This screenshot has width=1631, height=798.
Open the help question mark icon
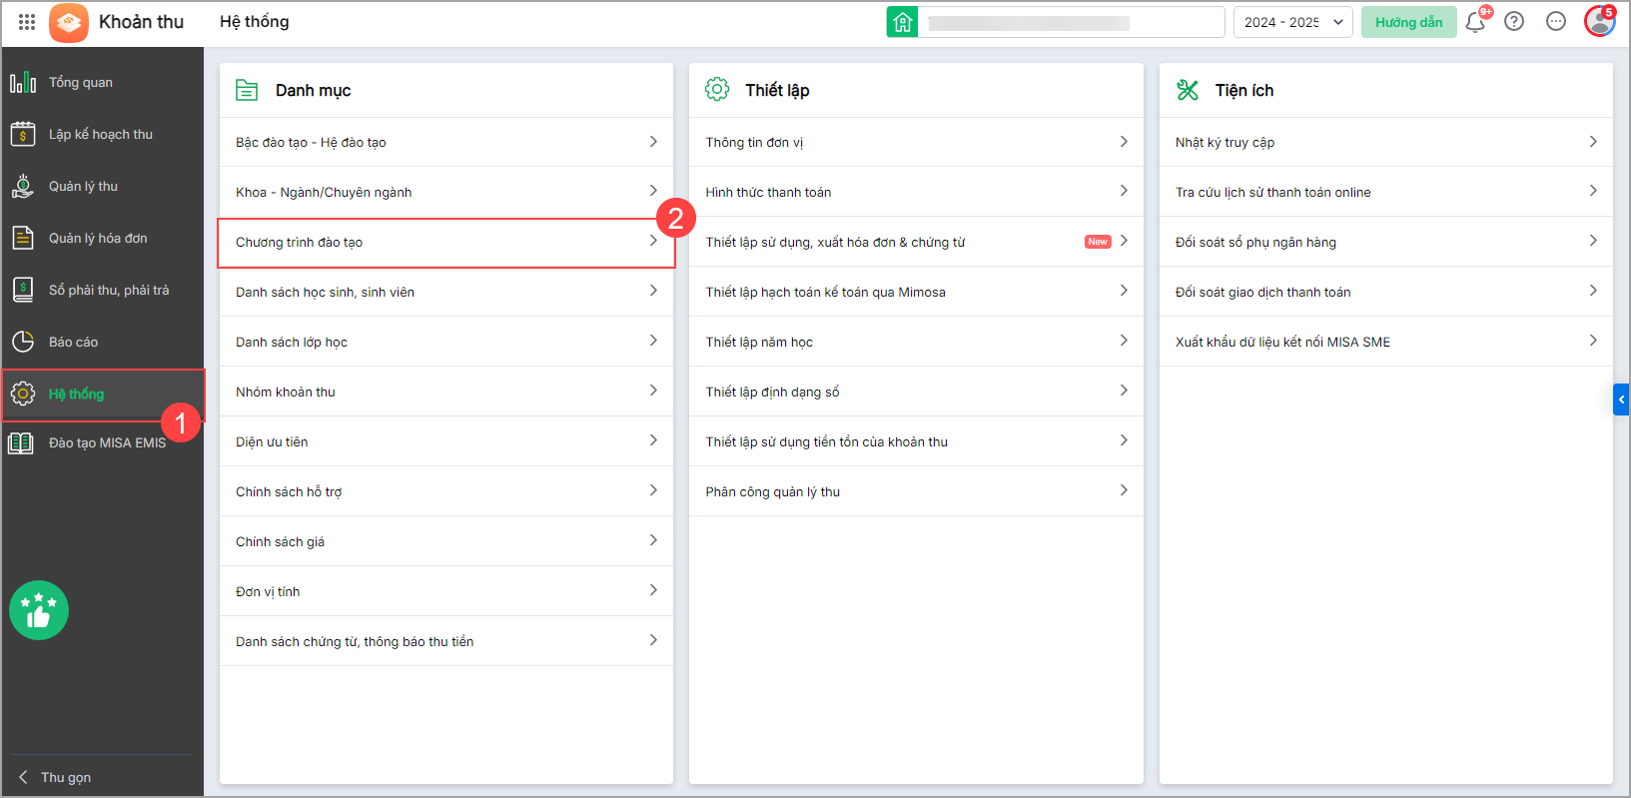coord(1514,22)
